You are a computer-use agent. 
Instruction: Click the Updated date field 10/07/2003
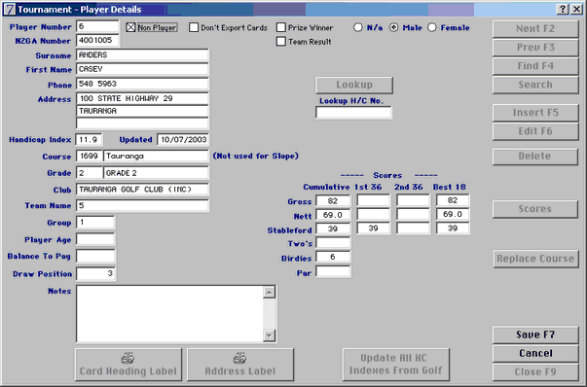(x=183, y=140)
